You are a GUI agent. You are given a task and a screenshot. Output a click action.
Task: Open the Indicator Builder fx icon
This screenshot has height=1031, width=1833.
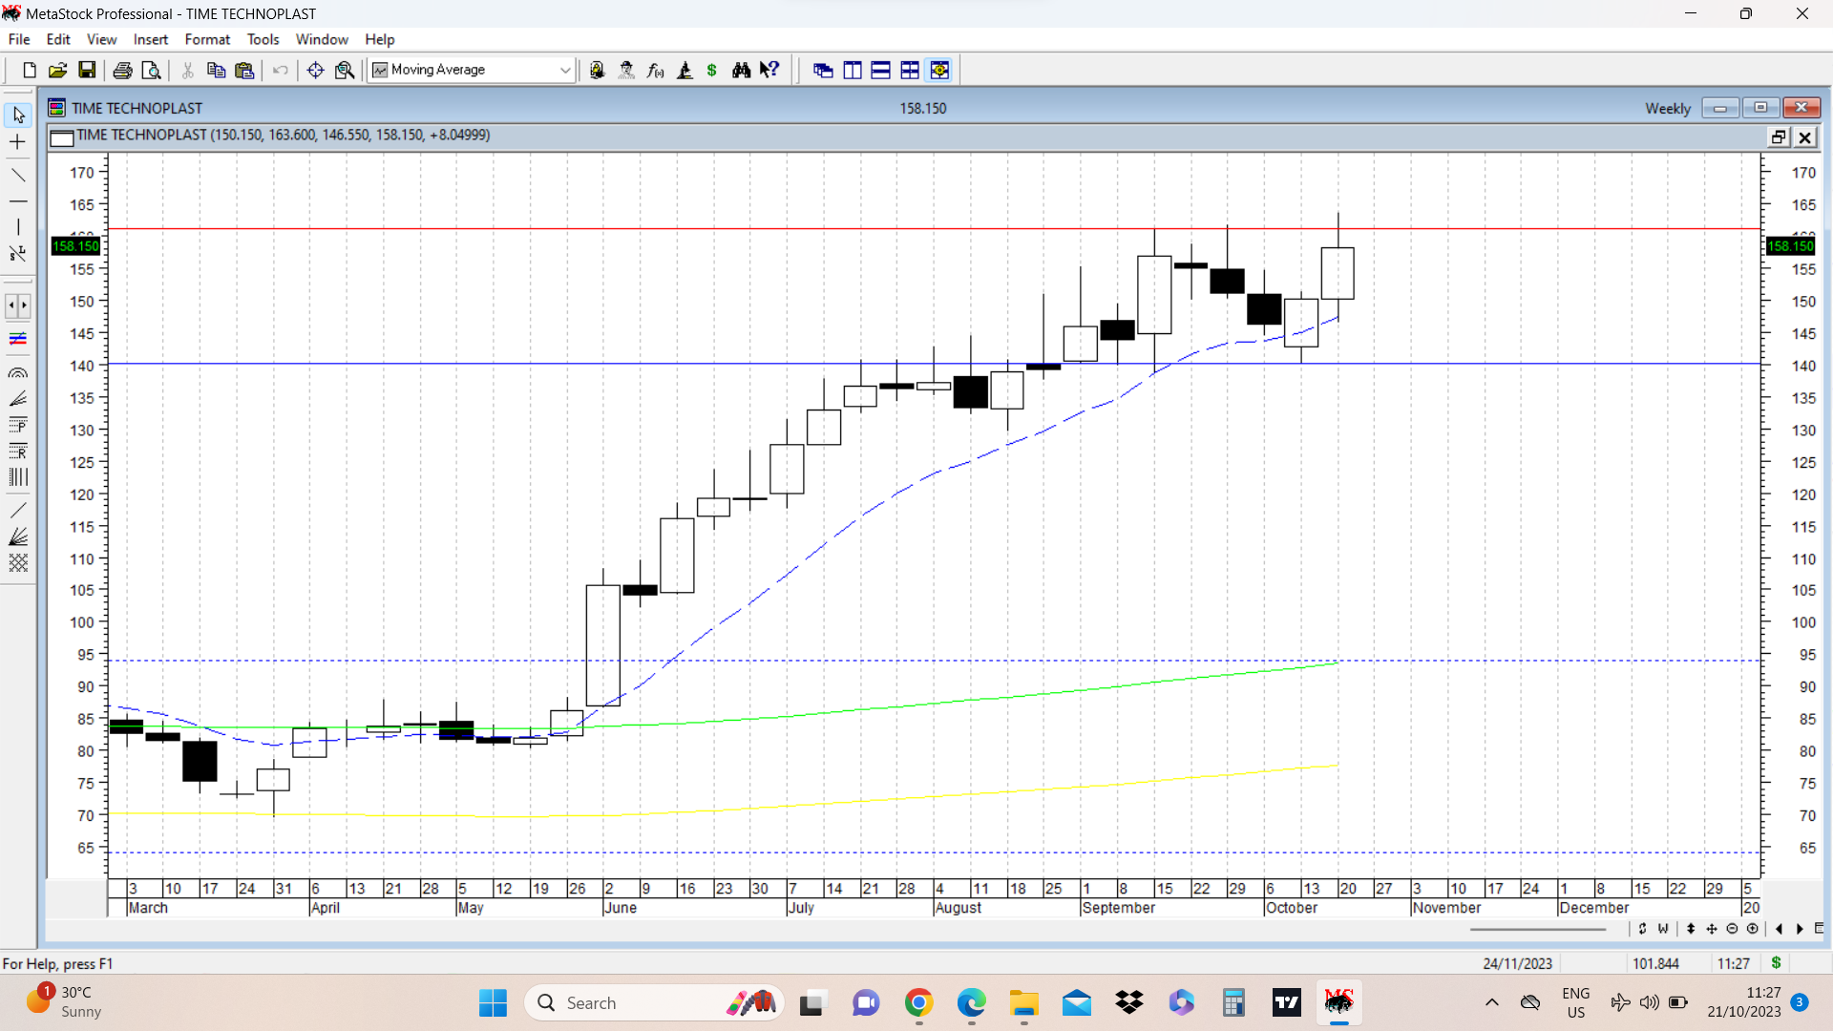pyautogui.click(x=655, y=70)
